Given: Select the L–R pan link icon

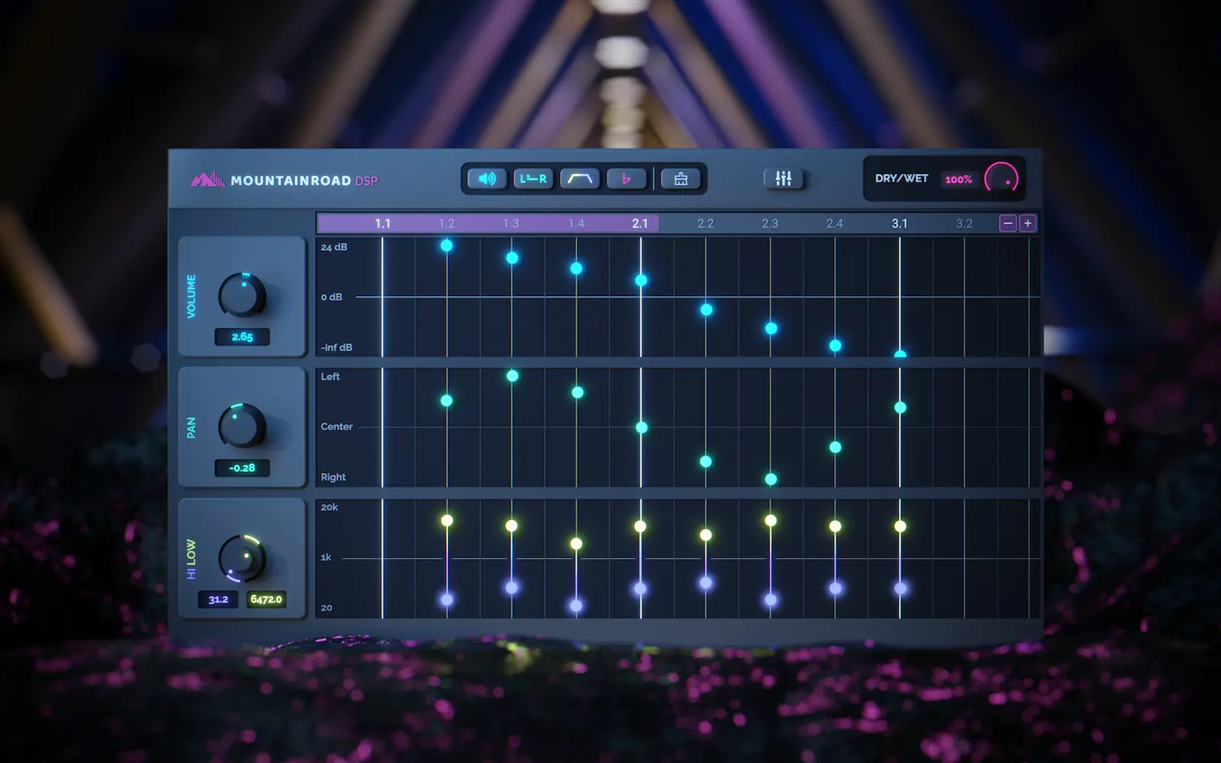Looking at the screenshot, I should 533,179.
